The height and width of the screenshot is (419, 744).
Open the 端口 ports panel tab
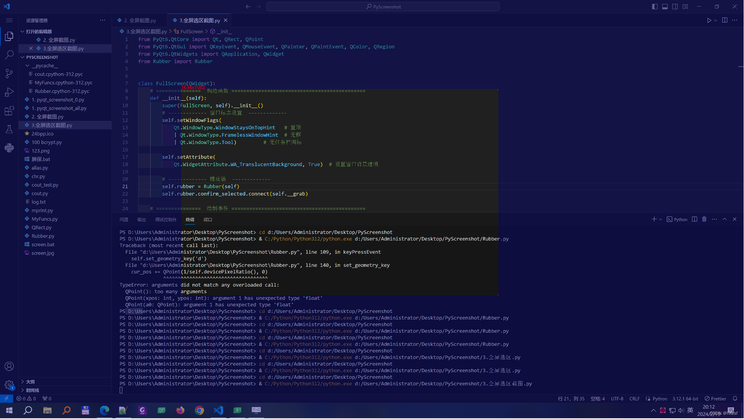coord(208,220)
